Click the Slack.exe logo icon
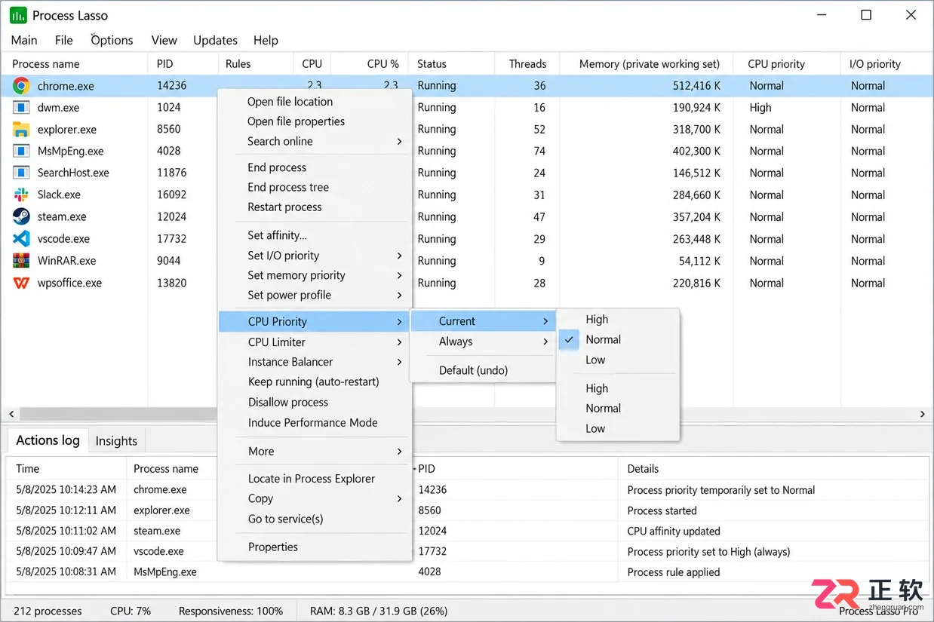The width and height of the screenshot is (934, 622). (x=21, y=195)
